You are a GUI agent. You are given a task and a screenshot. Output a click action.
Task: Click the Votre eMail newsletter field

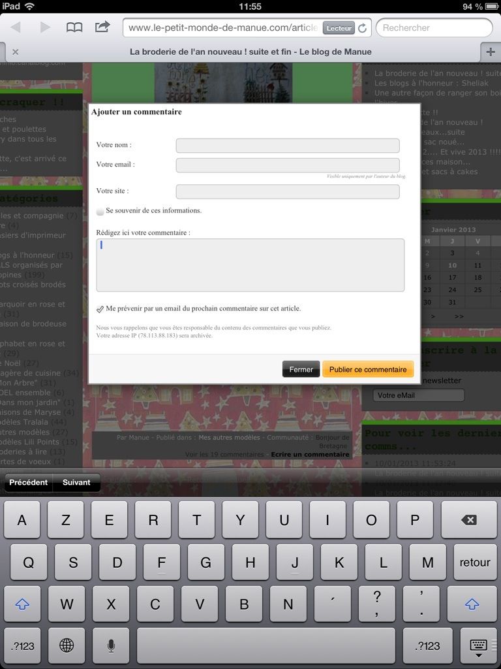coord(418,395)
